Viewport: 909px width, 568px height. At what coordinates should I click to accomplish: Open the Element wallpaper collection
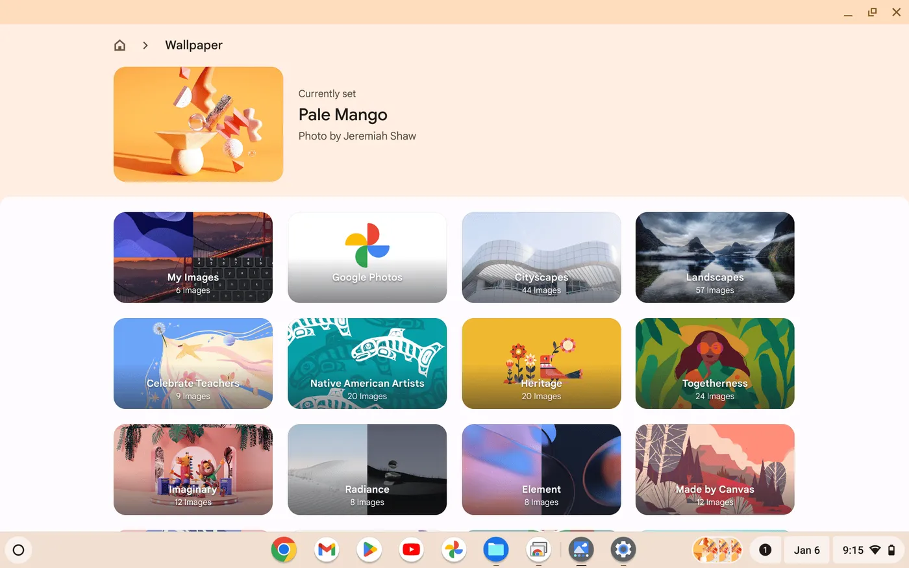tap(541, 469)
